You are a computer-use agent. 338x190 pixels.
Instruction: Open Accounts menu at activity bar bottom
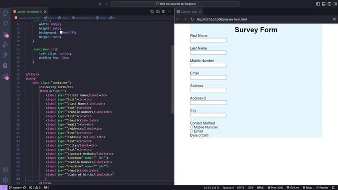5,169
